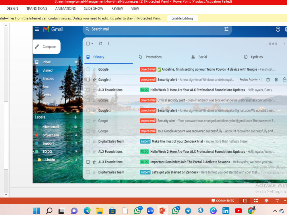287x215 pixels.
Task: Open the client email label
Action: click(x=51, y=127)
